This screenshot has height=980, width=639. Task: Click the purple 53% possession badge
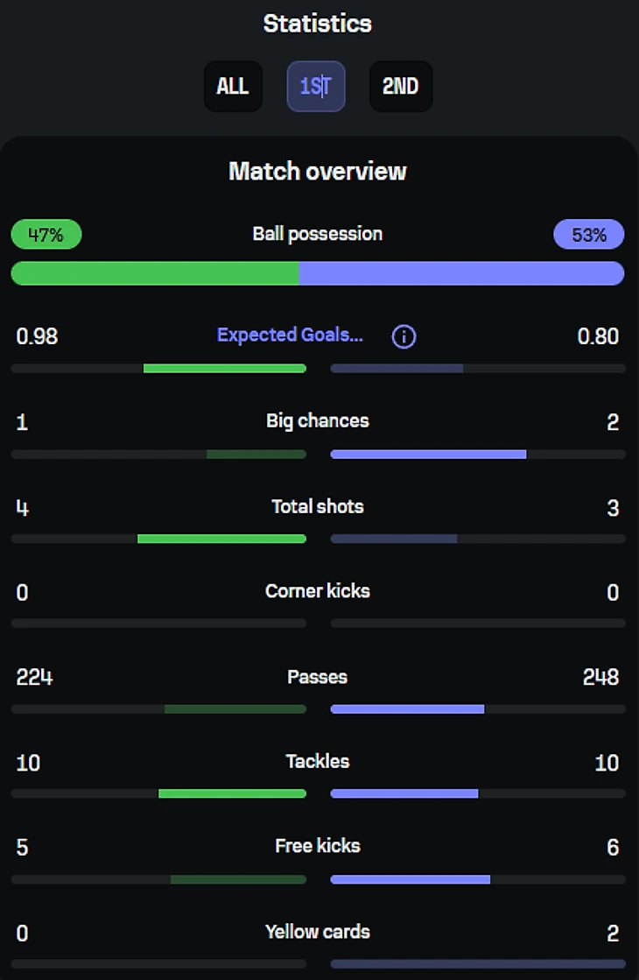(x=589, y=235)
